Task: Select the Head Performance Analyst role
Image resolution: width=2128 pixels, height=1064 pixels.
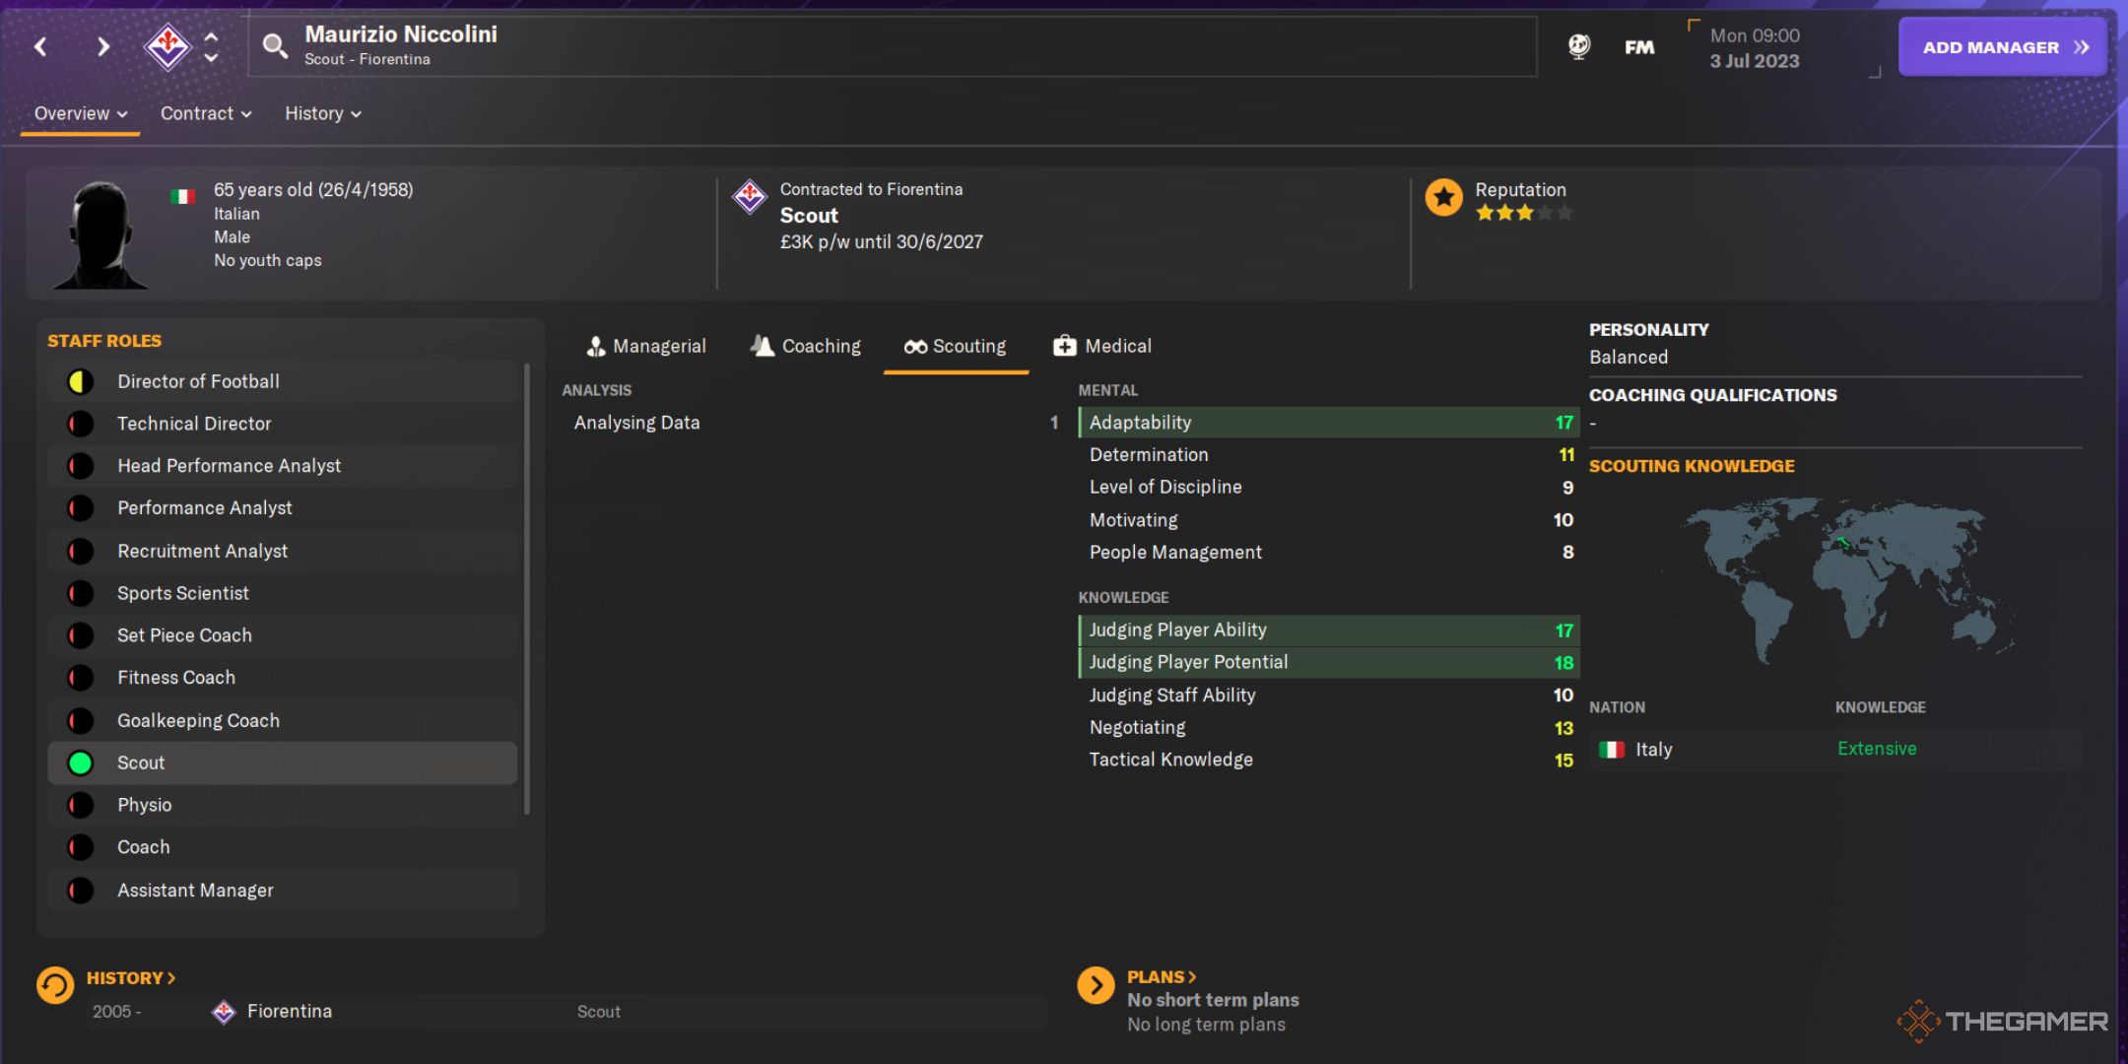Action: click(x=283, y=466)
